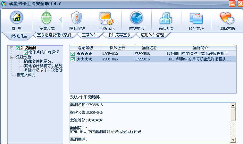Screen dimensions: 243x144
Task: Click the detail pane scroll up arrow
Action: click(233, 105)
